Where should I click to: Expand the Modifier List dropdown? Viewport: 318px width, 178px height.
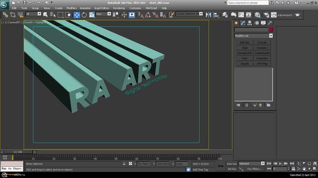click(x=271, y=36)
